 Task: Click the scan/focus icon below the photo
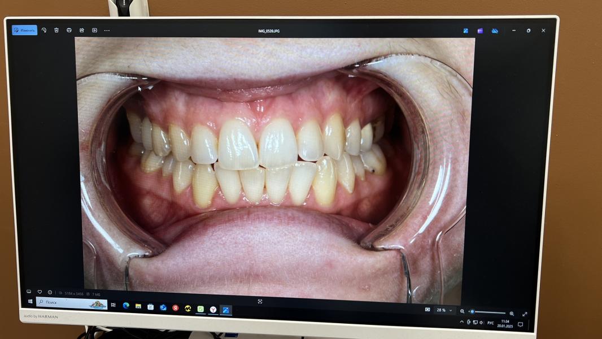[260, 301]
